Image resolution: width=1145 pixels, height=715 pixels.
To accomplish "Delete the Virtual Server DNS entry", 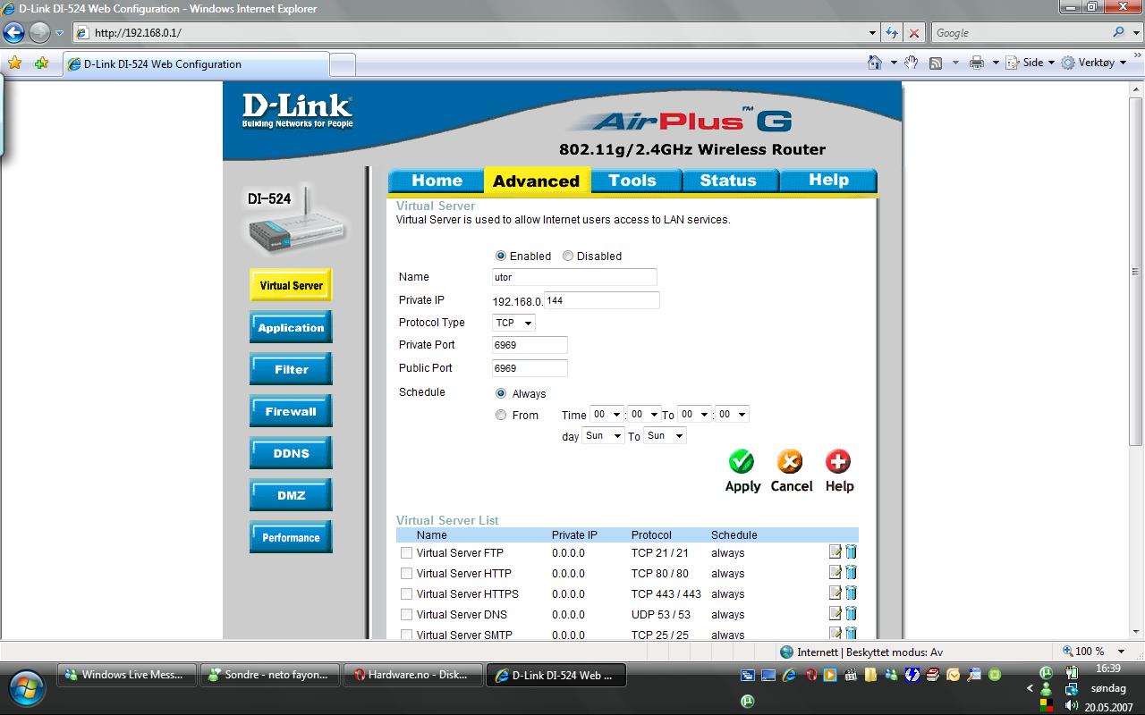I will [851, 614].
